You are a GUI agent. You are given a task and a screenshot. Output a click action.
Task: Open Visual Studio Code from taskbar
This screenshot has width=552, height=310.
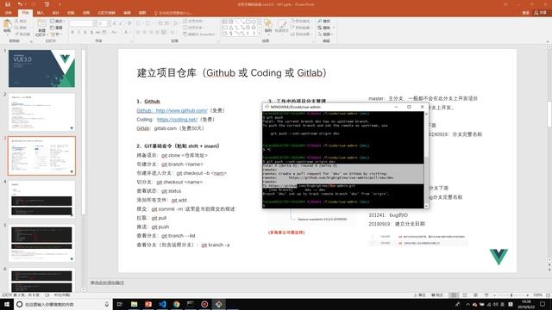[x=162, y=304]
